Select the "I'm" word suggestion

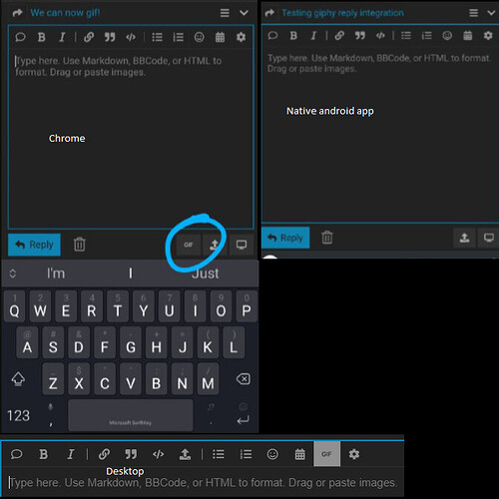point(56,273)
